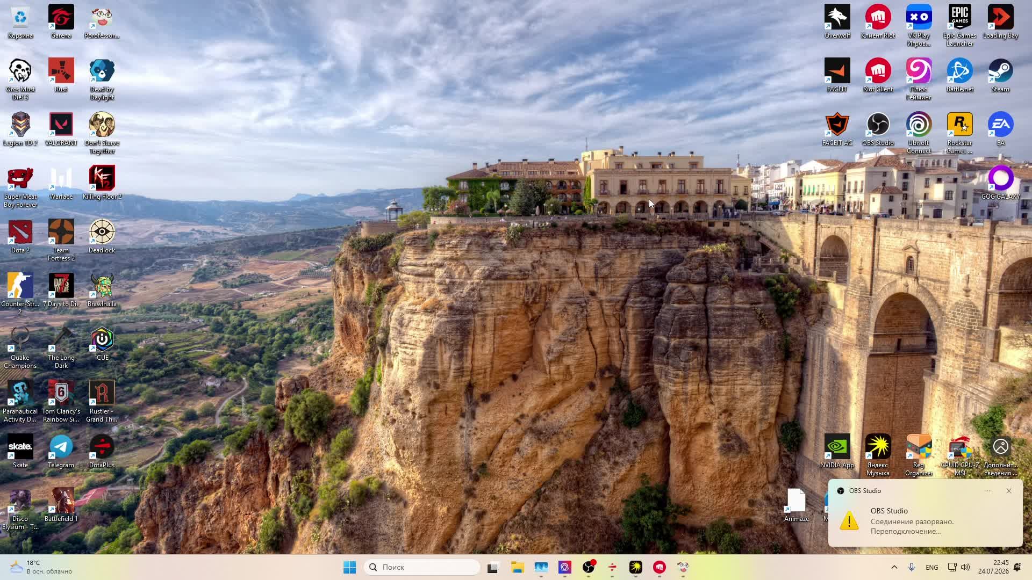Select the Warface shortcut
Viewport: 1032px width, 580px height.
[61, 183]
